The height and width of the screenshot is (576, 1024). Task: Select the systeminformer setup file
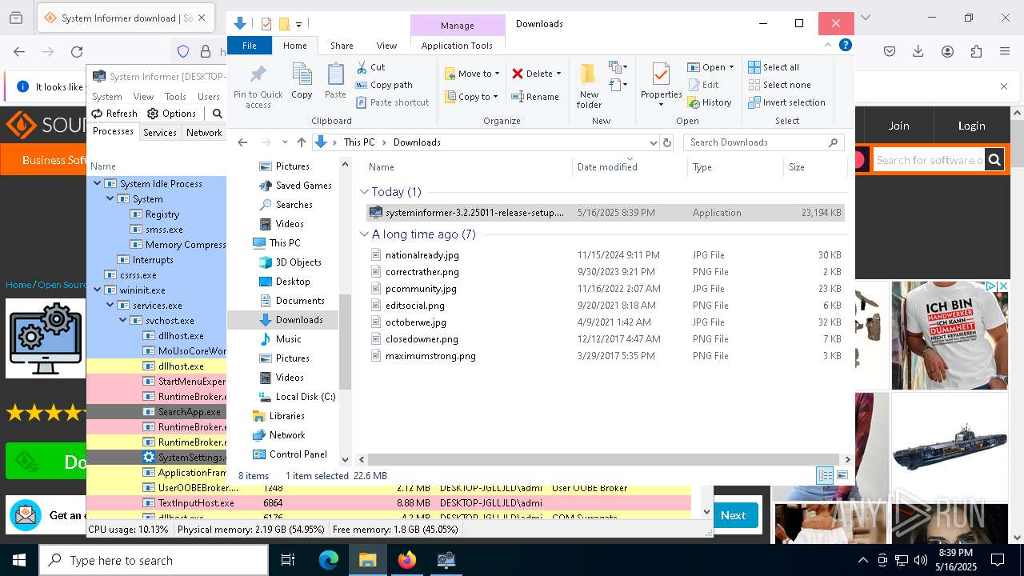point(605,213)
